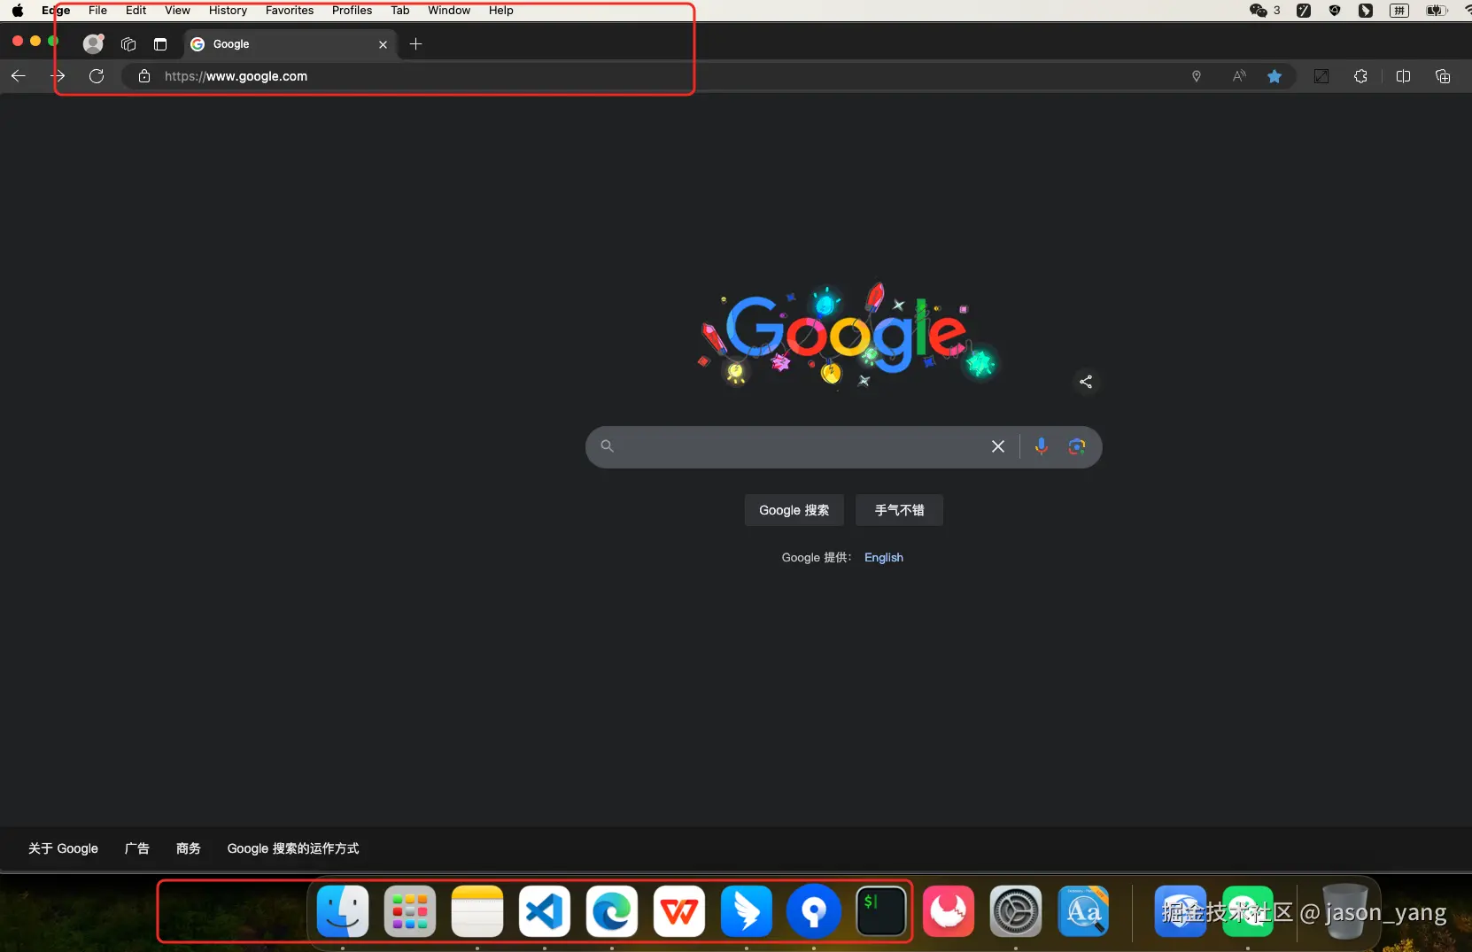Image resolution: width=1472 pixels, height=952 pixels.
Task: Open Finder from the Dock
Action: pos(343,911)
